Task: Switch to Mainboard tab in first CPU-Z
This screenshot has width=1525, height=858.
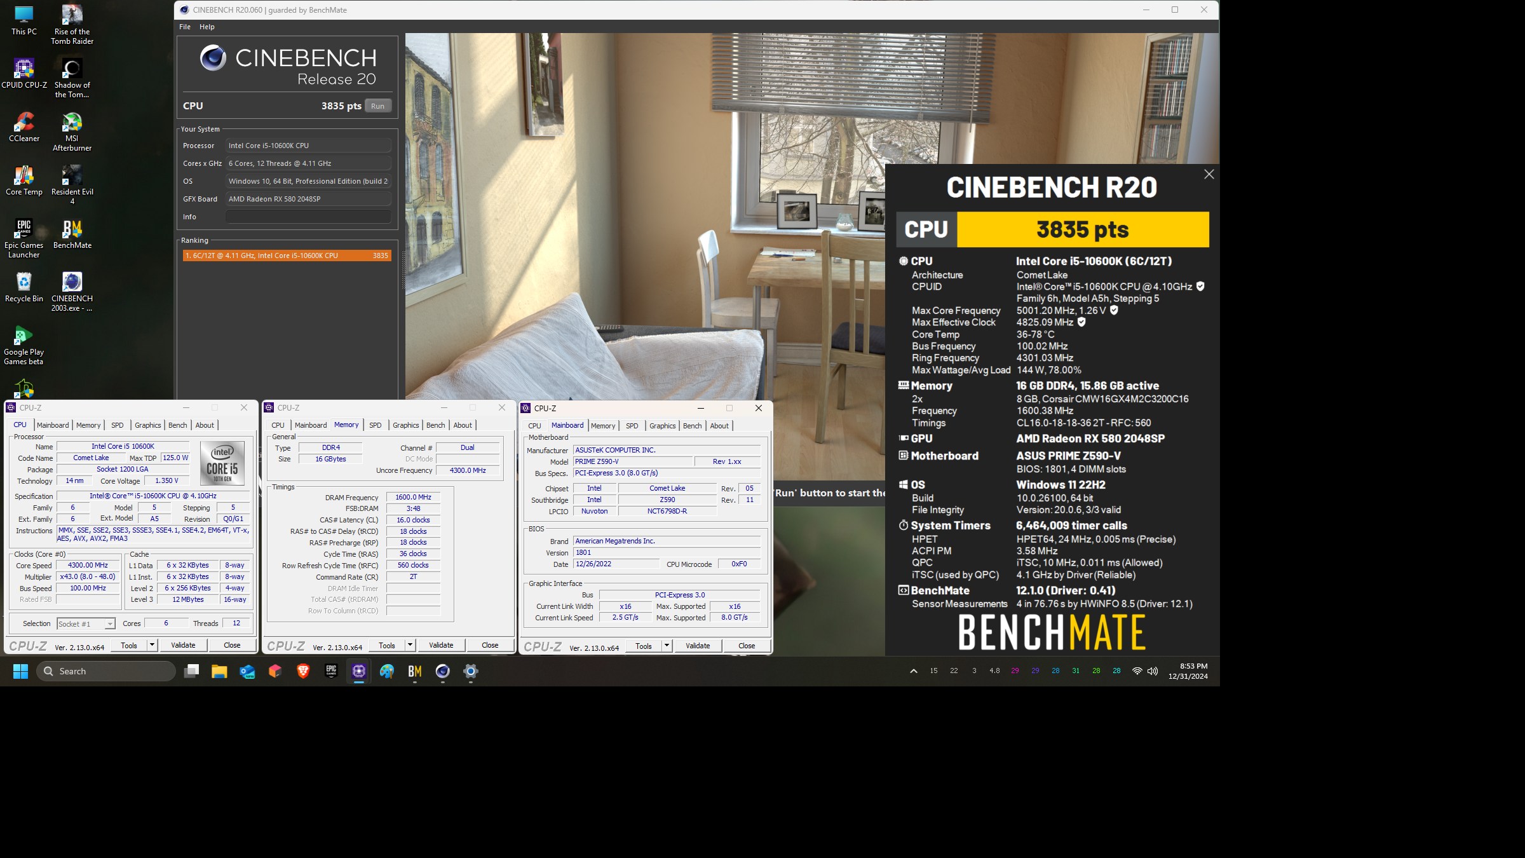Action: [53, 425]
